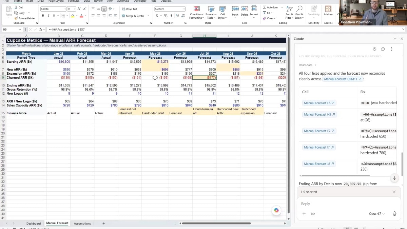This screenshot has height=229, width=407.
Task: Center text horizontally
Action: tap(99, 16)
